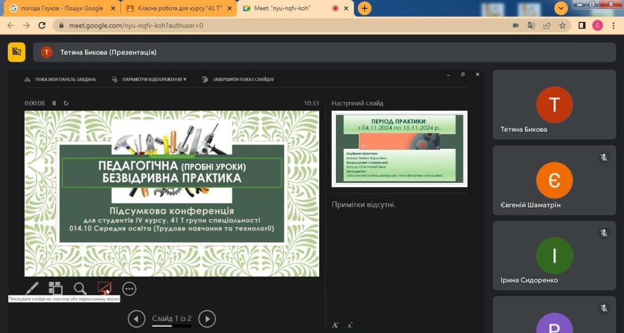Bookmark this page with the star icon
624x333 pixels.
click(562, 25)
